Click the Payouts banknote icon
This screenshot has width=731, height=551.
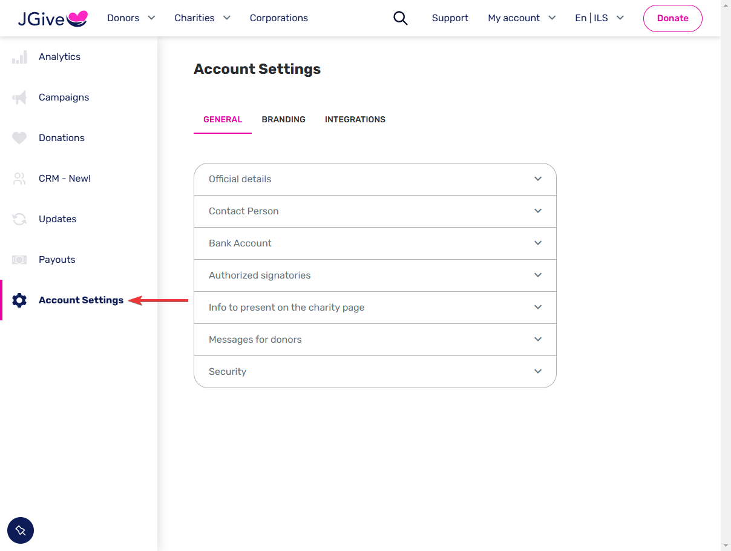(x=19, y=260)
